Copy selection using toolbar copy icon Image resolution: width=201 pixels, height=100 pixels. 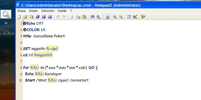[78, 17]
